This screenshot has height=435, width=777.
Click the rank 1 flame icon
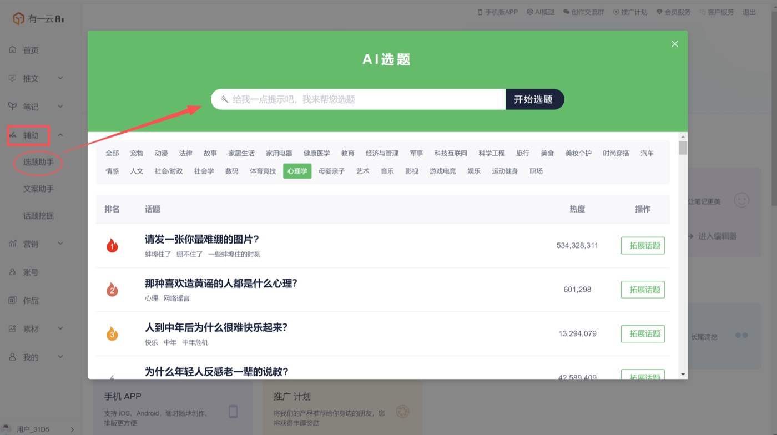click(x=112, y=245)
